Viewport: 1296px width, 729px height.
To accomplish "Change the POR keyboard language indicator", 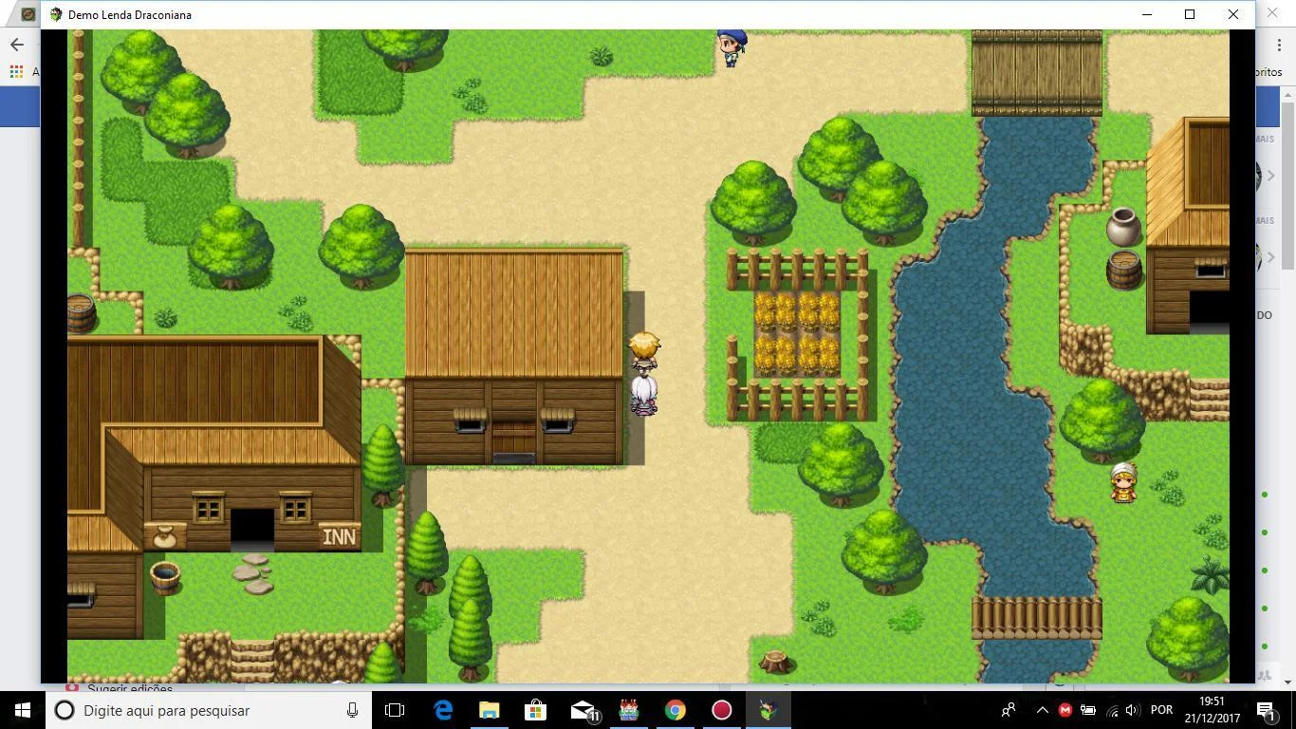I will (1161, 710).
